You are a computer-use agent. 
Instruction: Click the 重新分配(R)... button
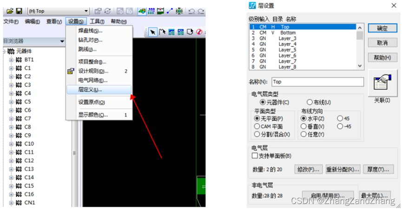coord(343,170)
